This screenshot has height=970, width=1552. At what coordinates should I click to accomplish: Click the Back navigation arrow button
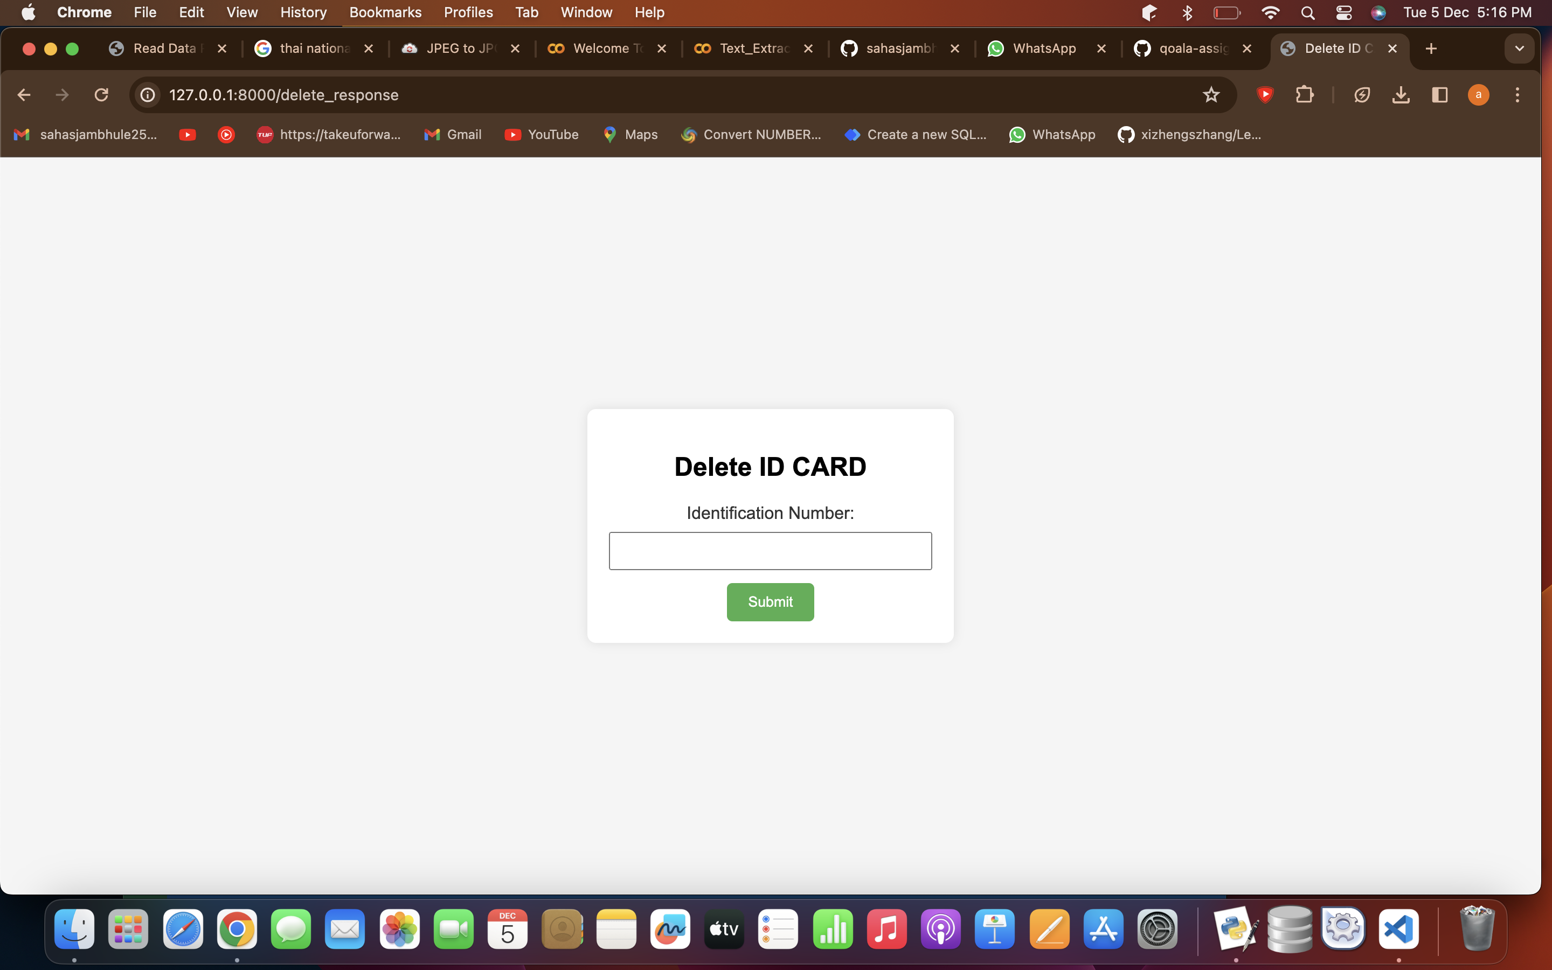pyautogui.click(x=25, y=94)
